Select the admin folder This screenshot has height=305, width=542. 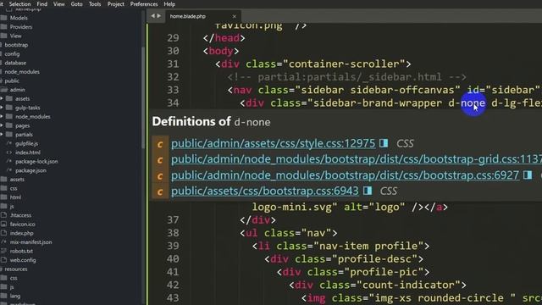(x=17, y=90)
